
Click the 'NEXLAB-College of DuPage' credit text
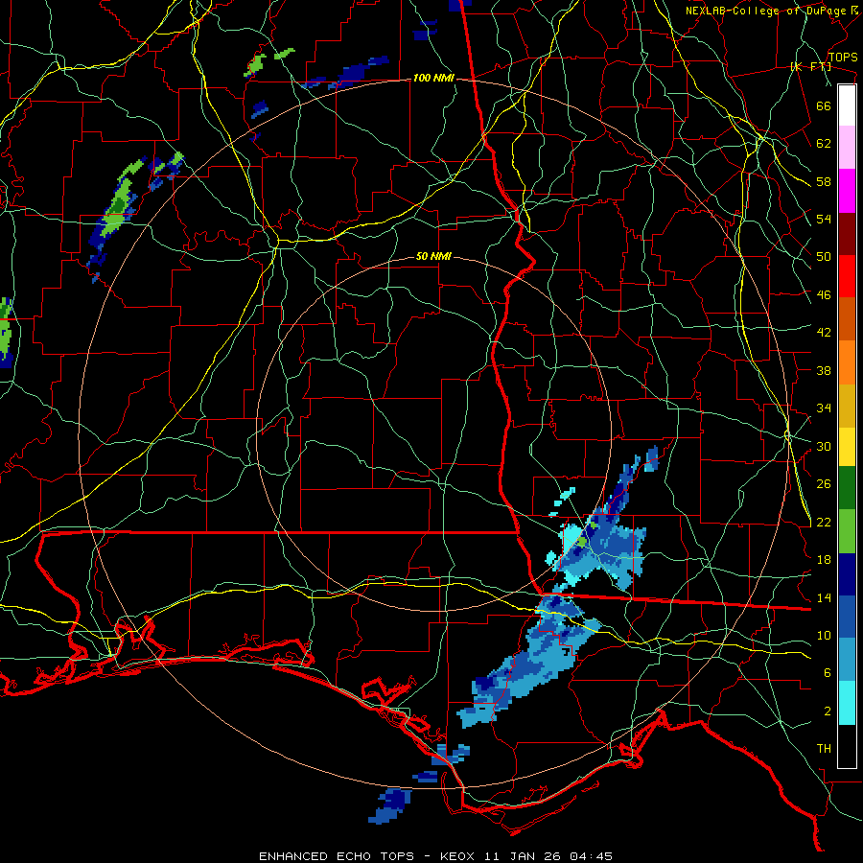tap(766, 11)
